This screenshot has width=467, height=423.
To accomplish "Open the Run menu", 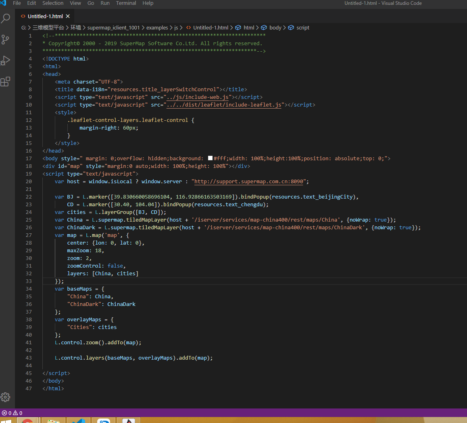I will pyautogui.click(x=105, y=3).
